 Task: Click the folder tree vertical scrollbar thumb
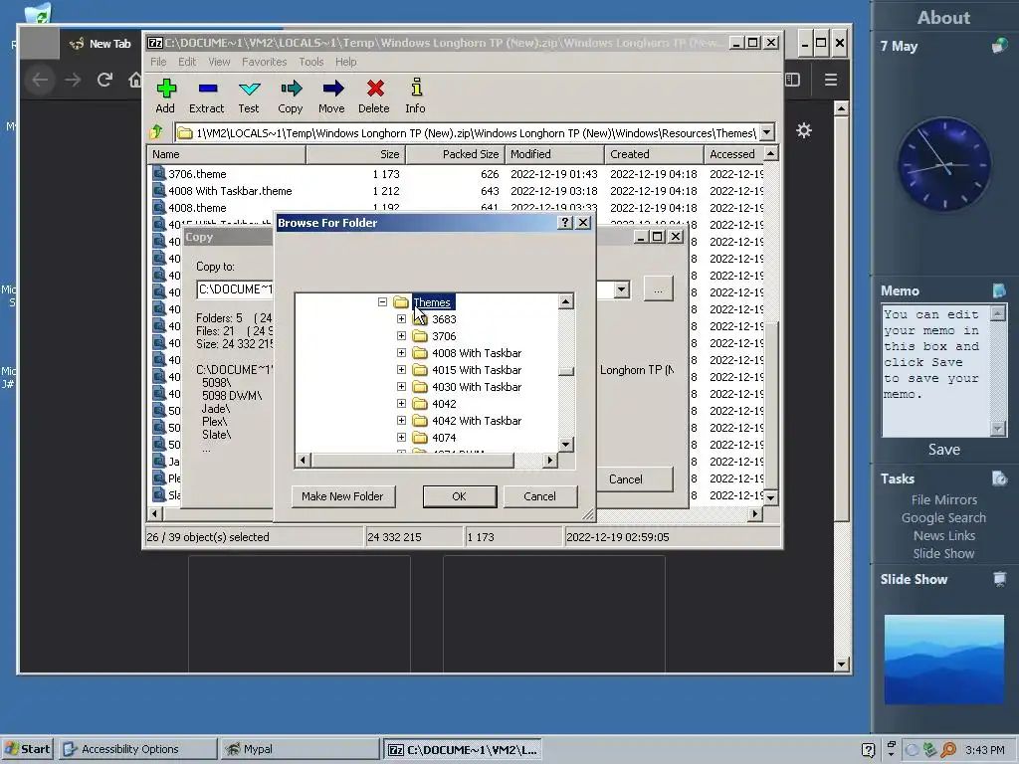[x=566, y=372]
